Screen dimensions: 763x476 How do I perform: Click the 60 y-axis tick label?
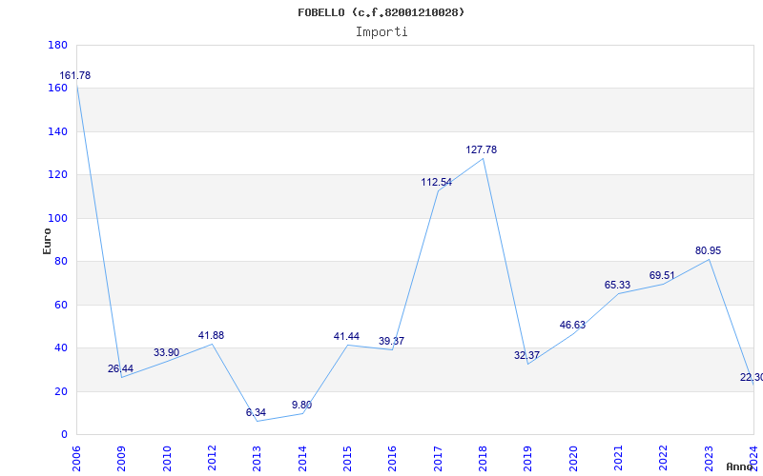61,305
